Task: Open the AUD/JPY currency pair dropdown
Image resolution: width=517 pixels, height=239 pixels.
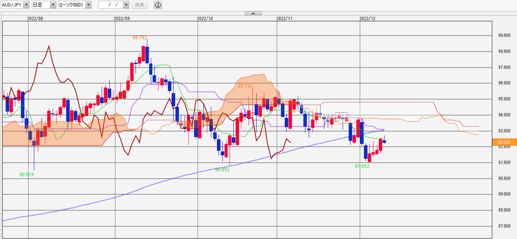Action: (x=16, y=5)
